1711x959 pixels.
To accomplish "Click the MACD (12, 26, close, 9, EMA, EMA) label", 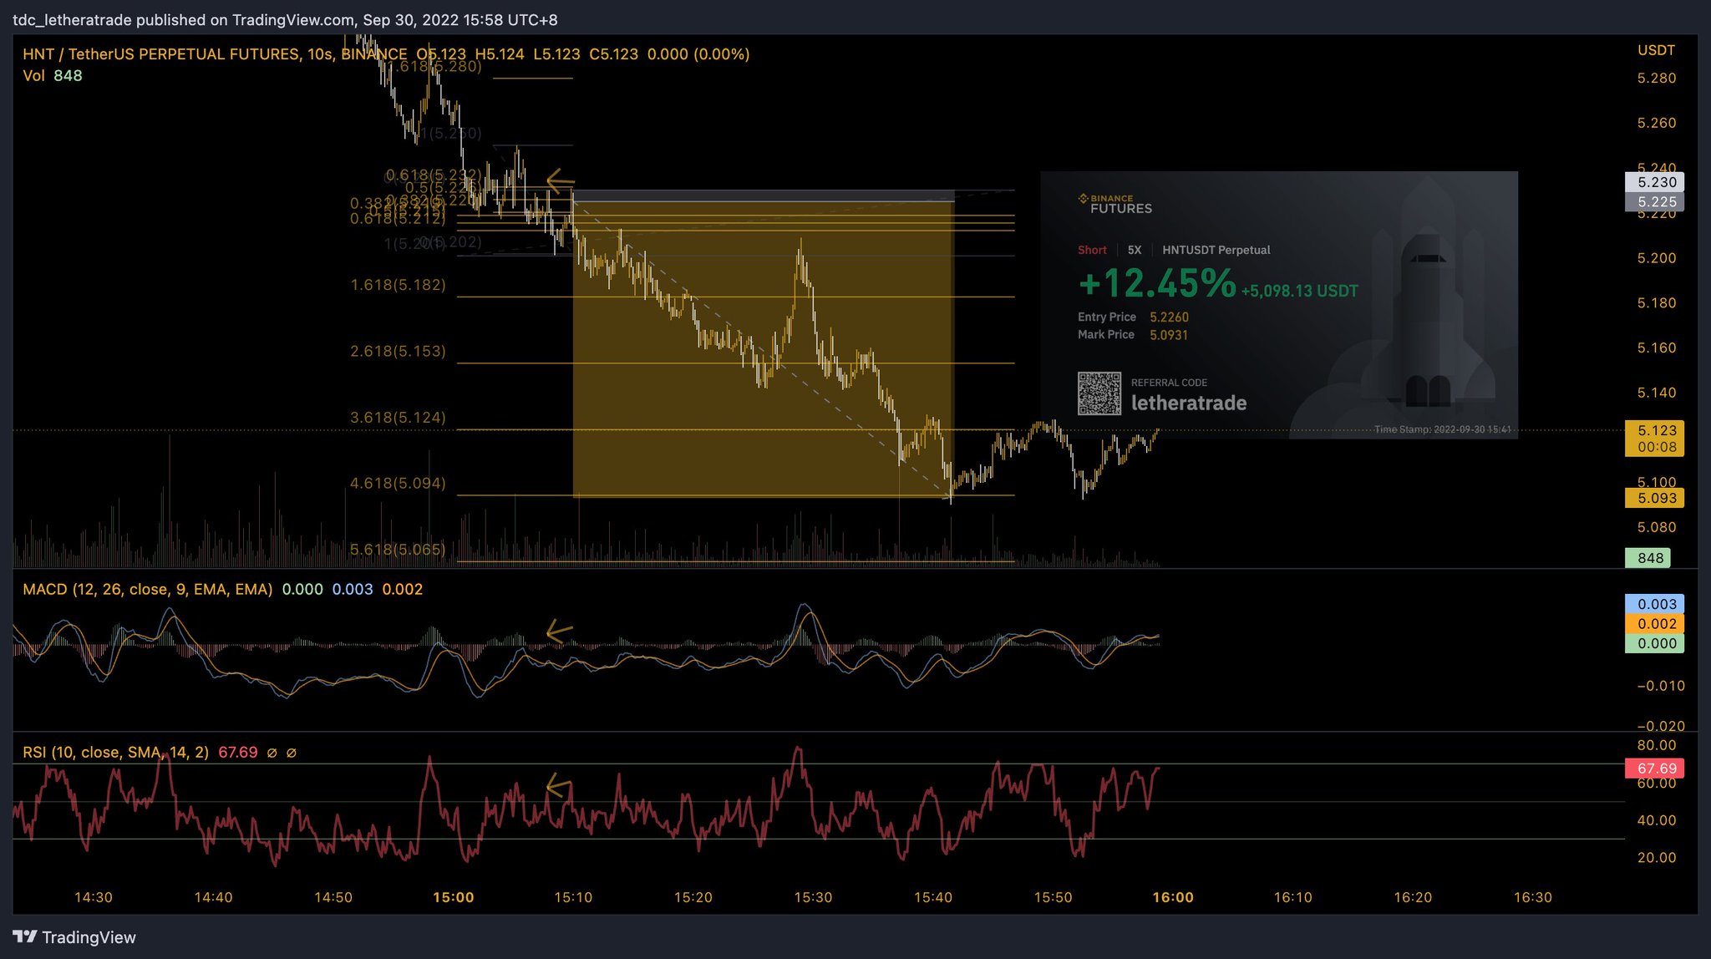I will coord(148,590).
